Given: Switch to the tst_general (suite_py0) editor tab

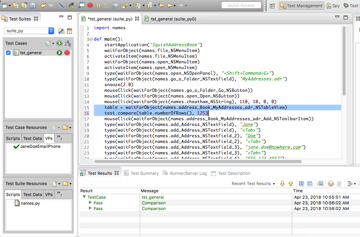Looking at the screenshot, I should click(x=173, y=19).
